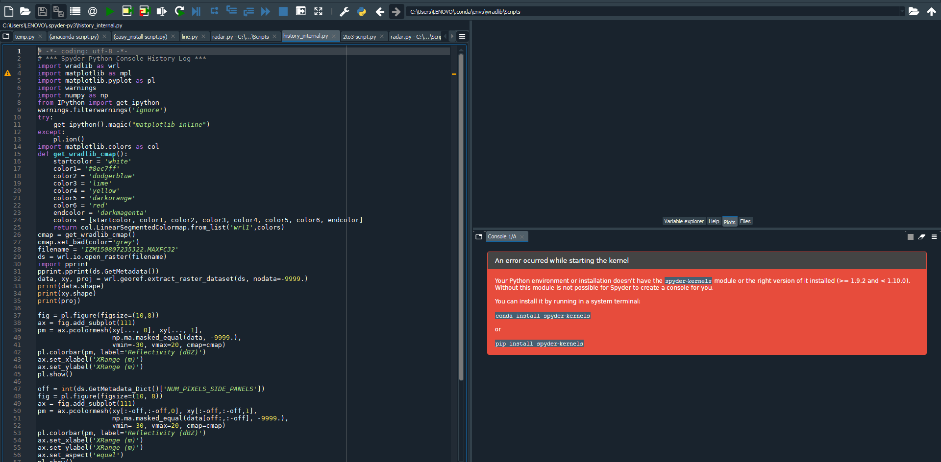This screenshot has width=941, height=462.
Task: Interrupt the kernel in the console pane
Action: pos(911,236)
